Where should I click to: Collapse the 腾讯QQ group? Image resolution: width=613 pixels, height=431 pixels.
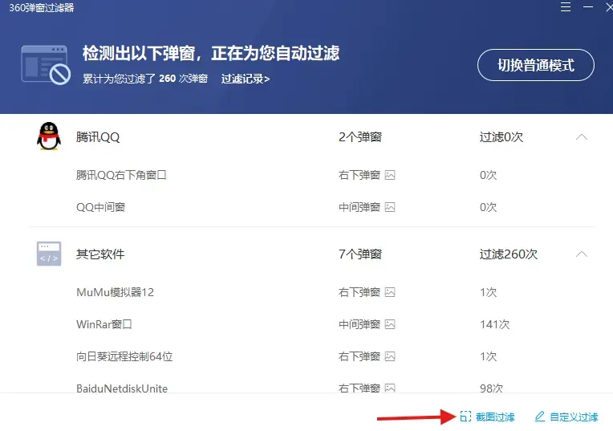(582, 137)
